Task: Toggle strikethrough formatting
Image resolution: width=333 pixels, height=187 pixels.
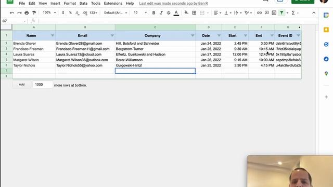Action: pyautogui.click(x=169, y=12)
